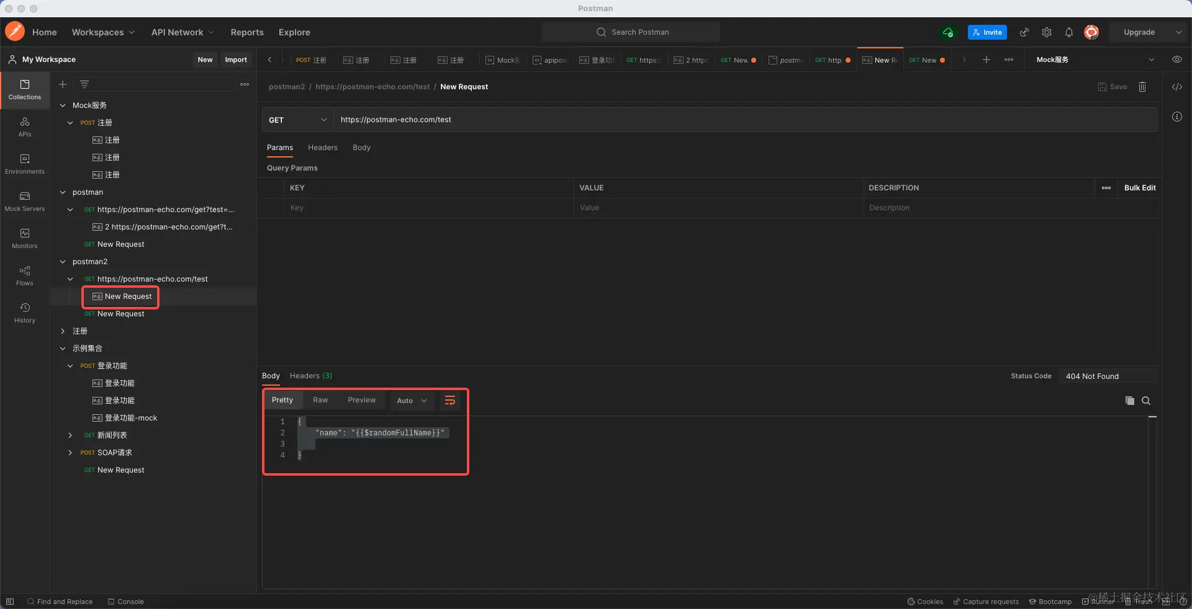
Task: Open the Flows sidebar panel
Action: [25, 276]
